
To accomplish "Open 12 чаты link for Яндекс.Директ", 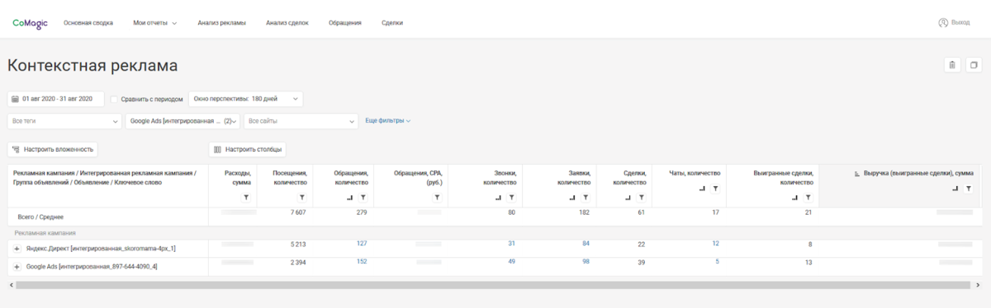I will click(x=716, y=244).
